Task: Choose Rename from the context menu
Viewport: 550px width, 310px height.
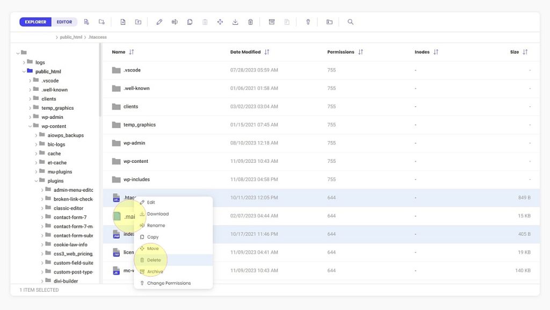Action: pyautogui.click(x=173, y=226)
